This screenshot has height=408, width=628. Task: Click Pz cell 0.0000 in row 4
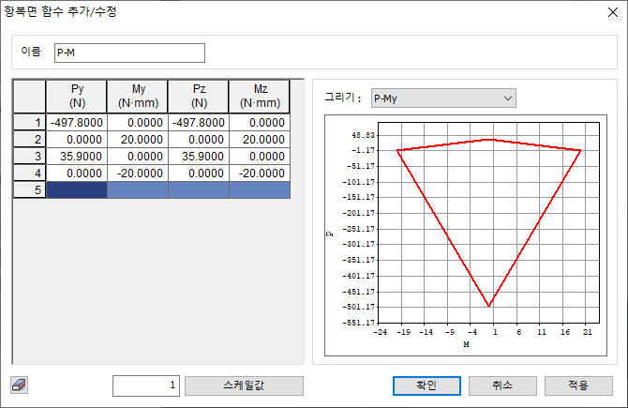pyautogui.click(x=199, y=173)
